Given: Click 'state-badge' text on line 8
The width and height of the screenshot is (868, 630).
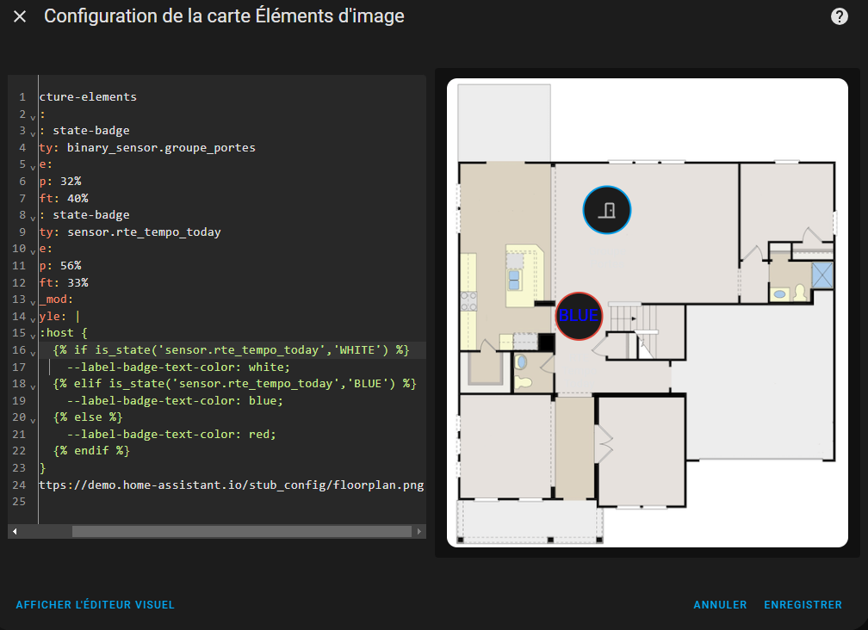Looking at the screenshot, I should click(x=91, y=214).
